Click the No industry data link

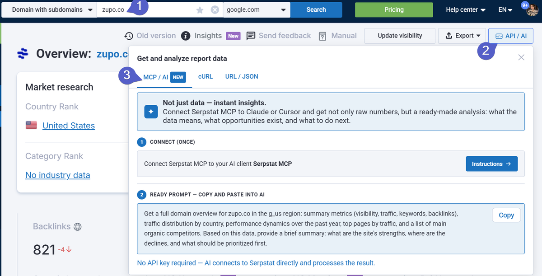[x=58, y=175]
